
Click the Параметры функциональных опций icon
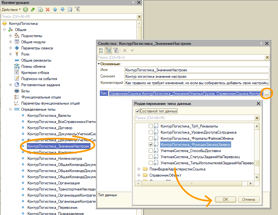(16, 103)
